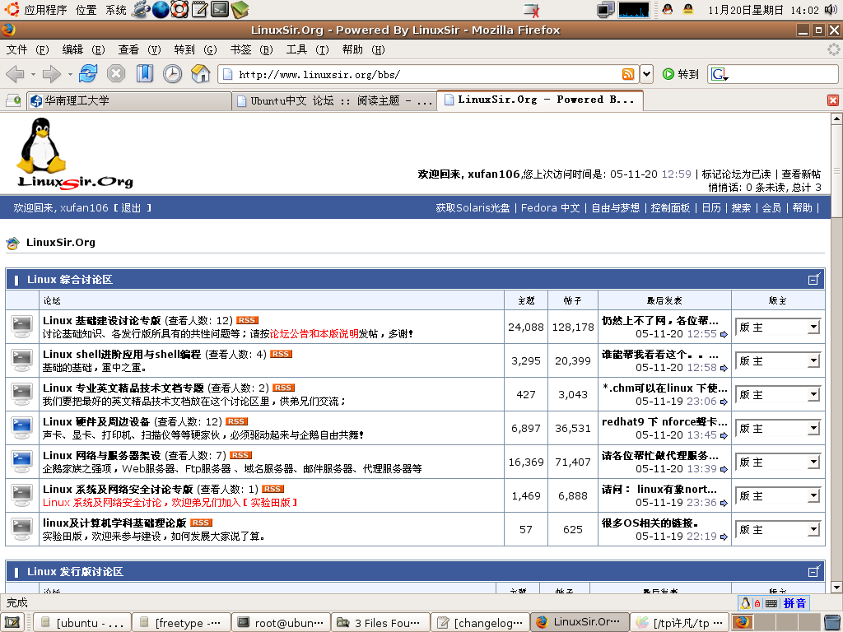Open a new tab with the tab bar icon

click(13, 100)
